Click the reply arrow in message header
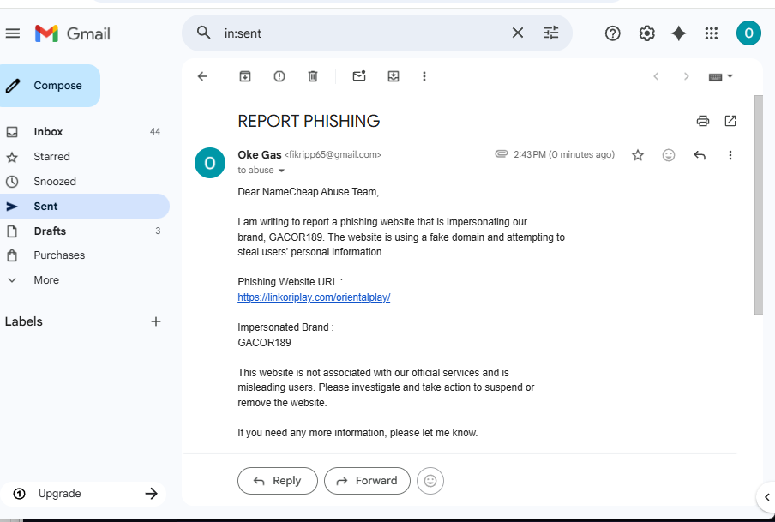The height and width of the screenshot is (522, 775). coord(700,155)
